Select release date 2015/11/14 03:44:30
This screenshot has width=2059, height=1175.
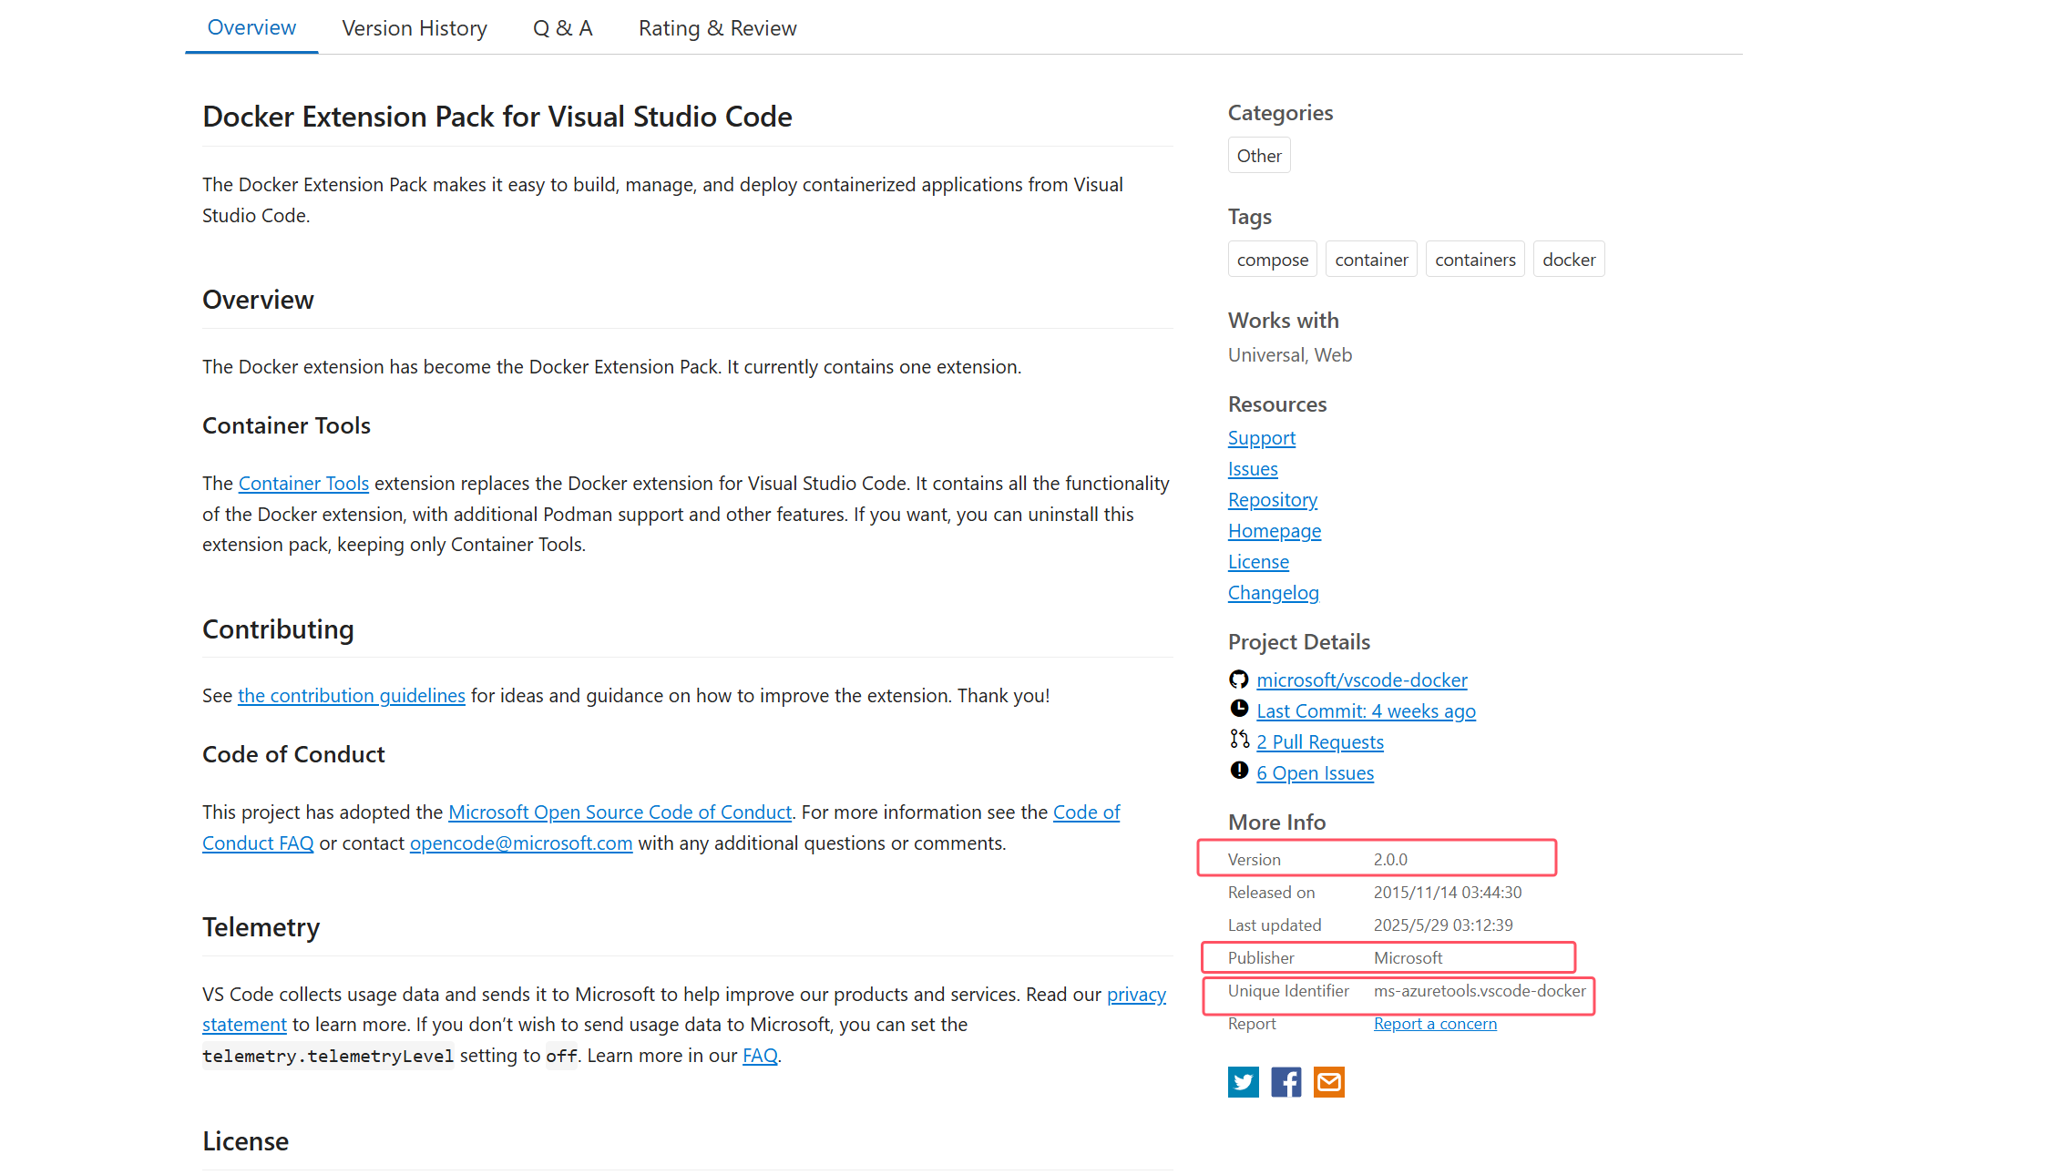pyautogui.click(x=1448, y=893)
